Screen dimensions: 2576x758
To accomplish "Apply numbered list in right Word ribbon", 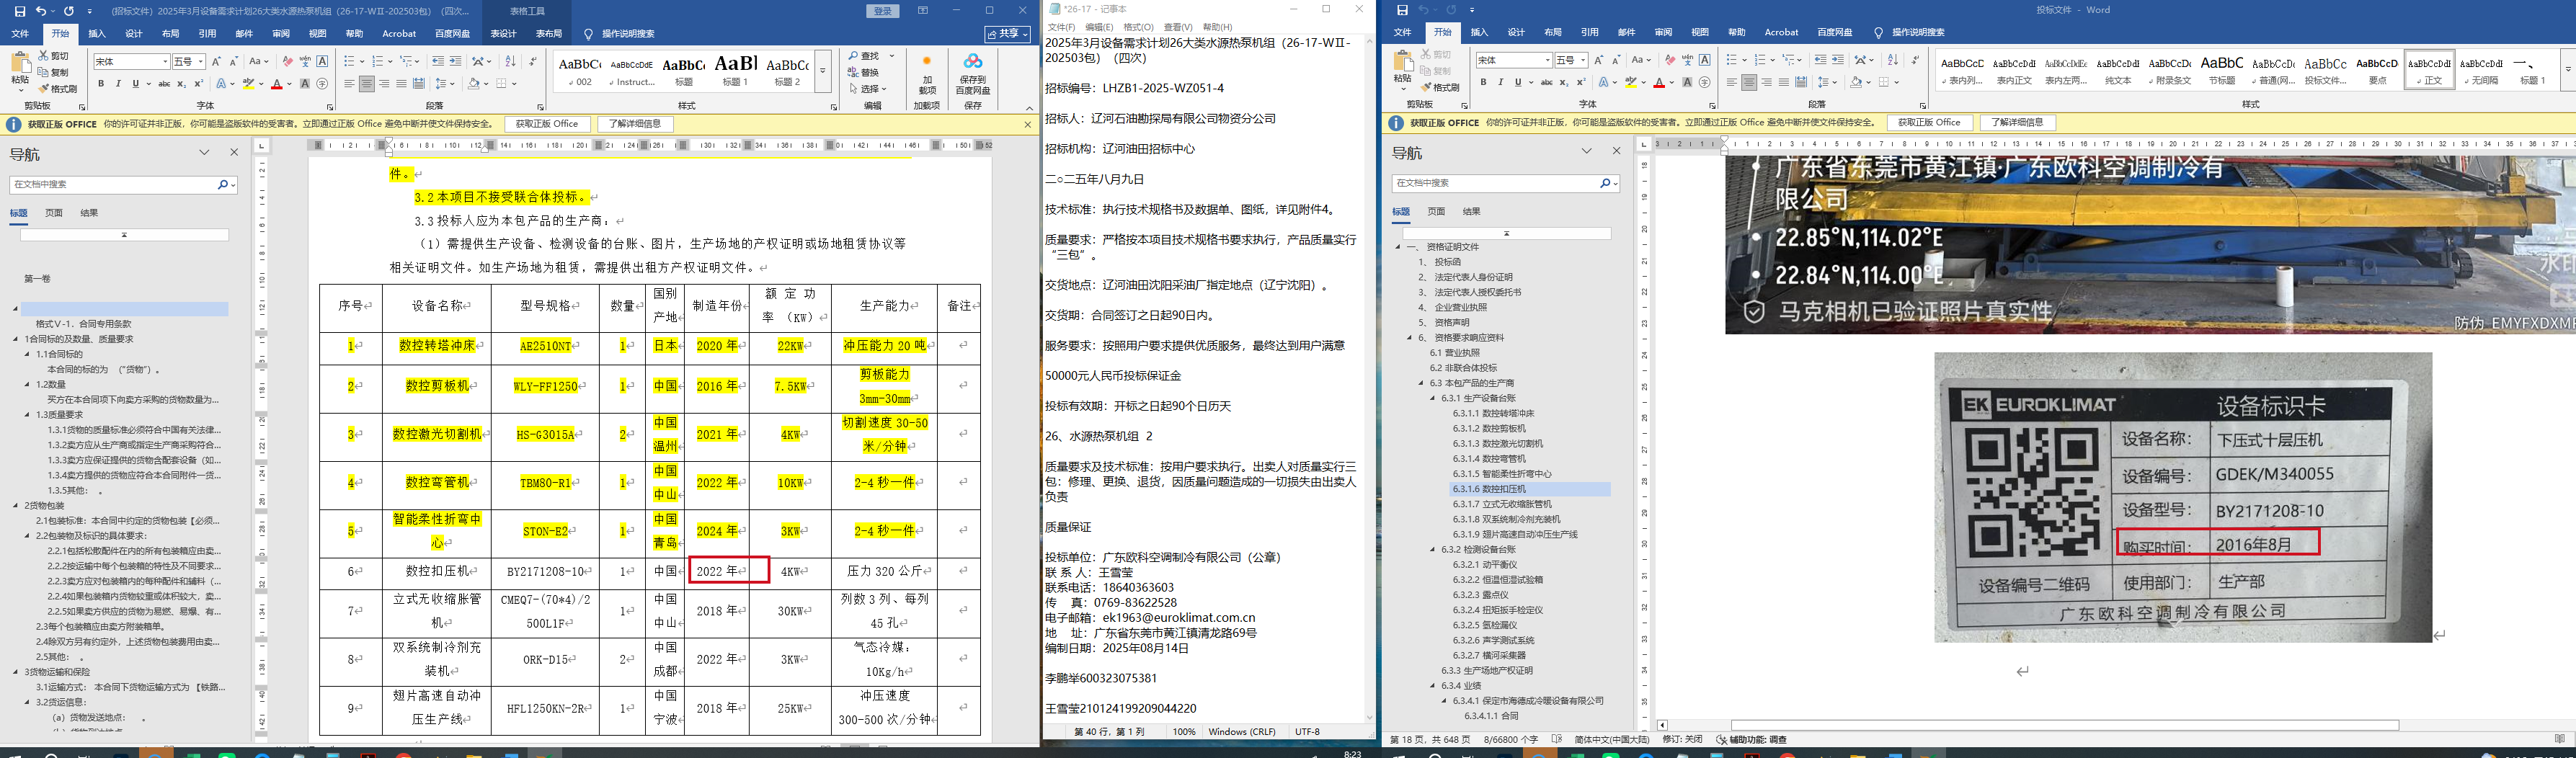I will click(x=1760, y=61).
